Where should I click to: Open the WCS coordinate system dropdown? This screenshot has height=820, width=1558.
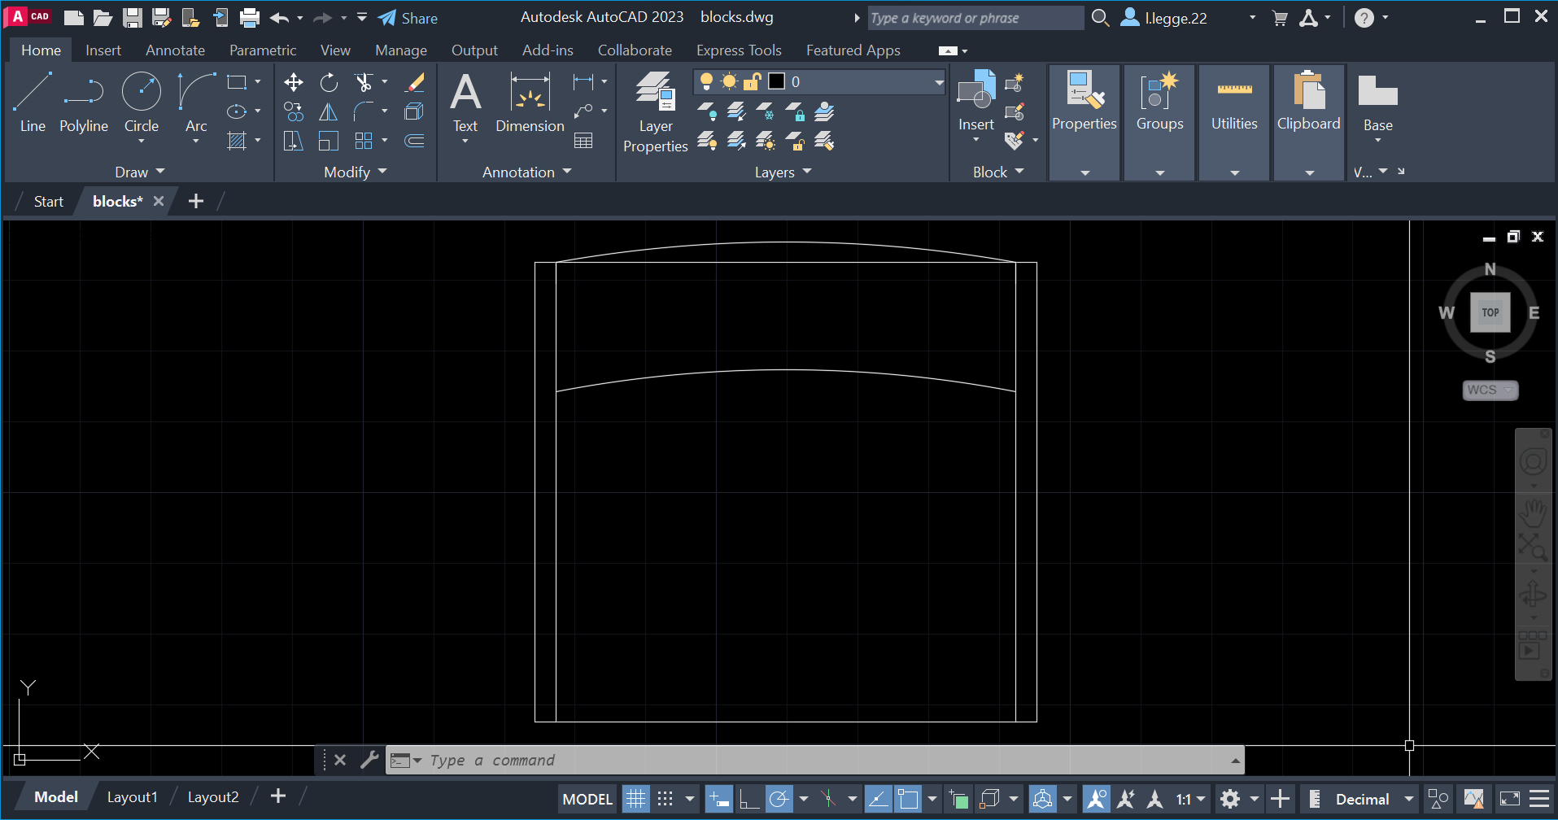coord(1490,390)
